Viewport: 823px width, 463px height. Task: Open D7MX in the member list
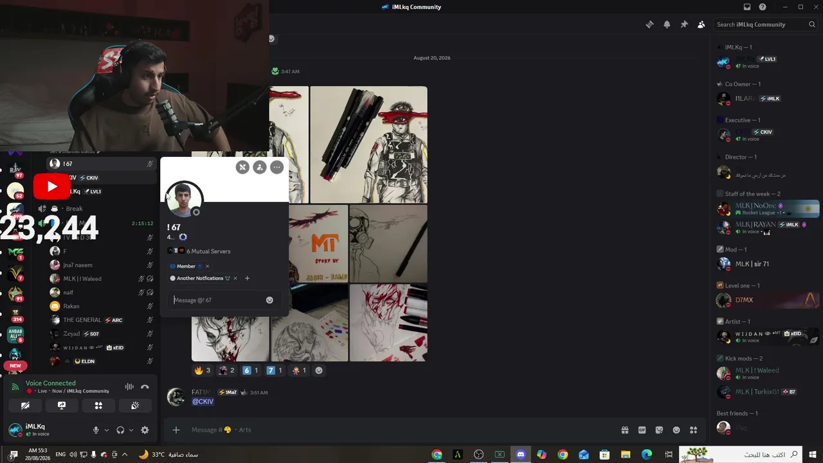click(768, 300)
